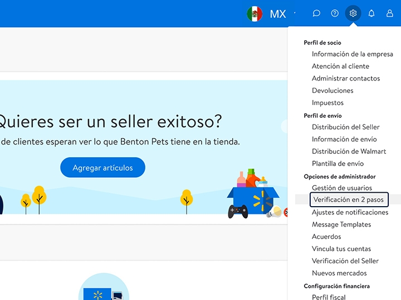Click the Opciones de administrador heading
Image resolution: width=401 pixels, height=300 pixels.
[x=340, y=177]
